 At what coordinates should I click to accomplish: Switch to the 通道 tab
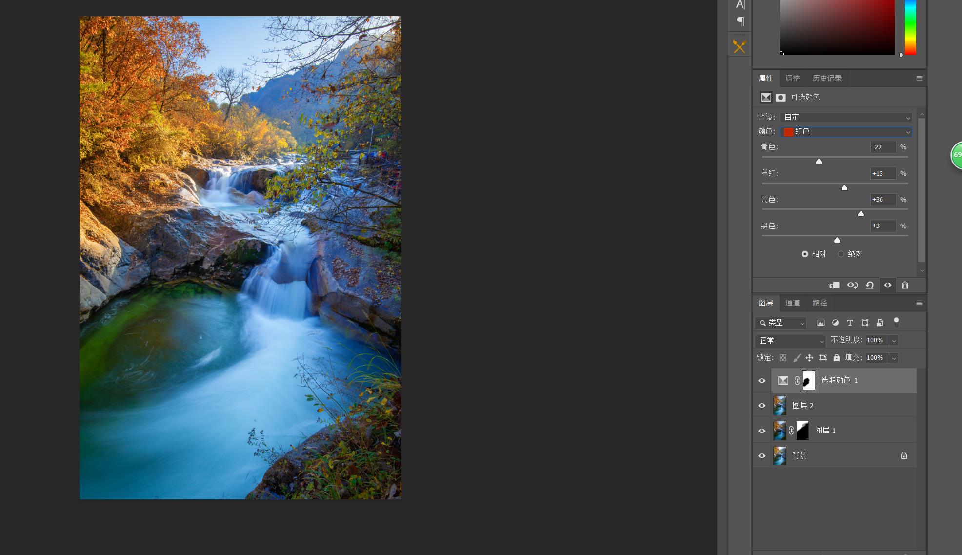tap(792, 303)
